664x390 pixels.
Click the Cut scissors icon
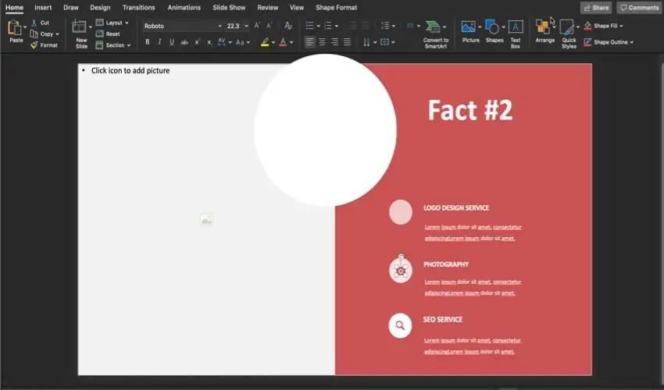click(34, 23)
